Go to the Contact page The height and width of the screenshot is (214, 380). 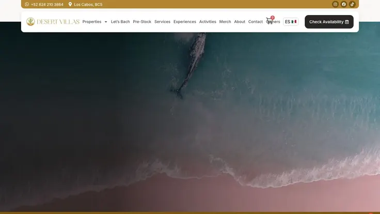[x=256, y=22]
